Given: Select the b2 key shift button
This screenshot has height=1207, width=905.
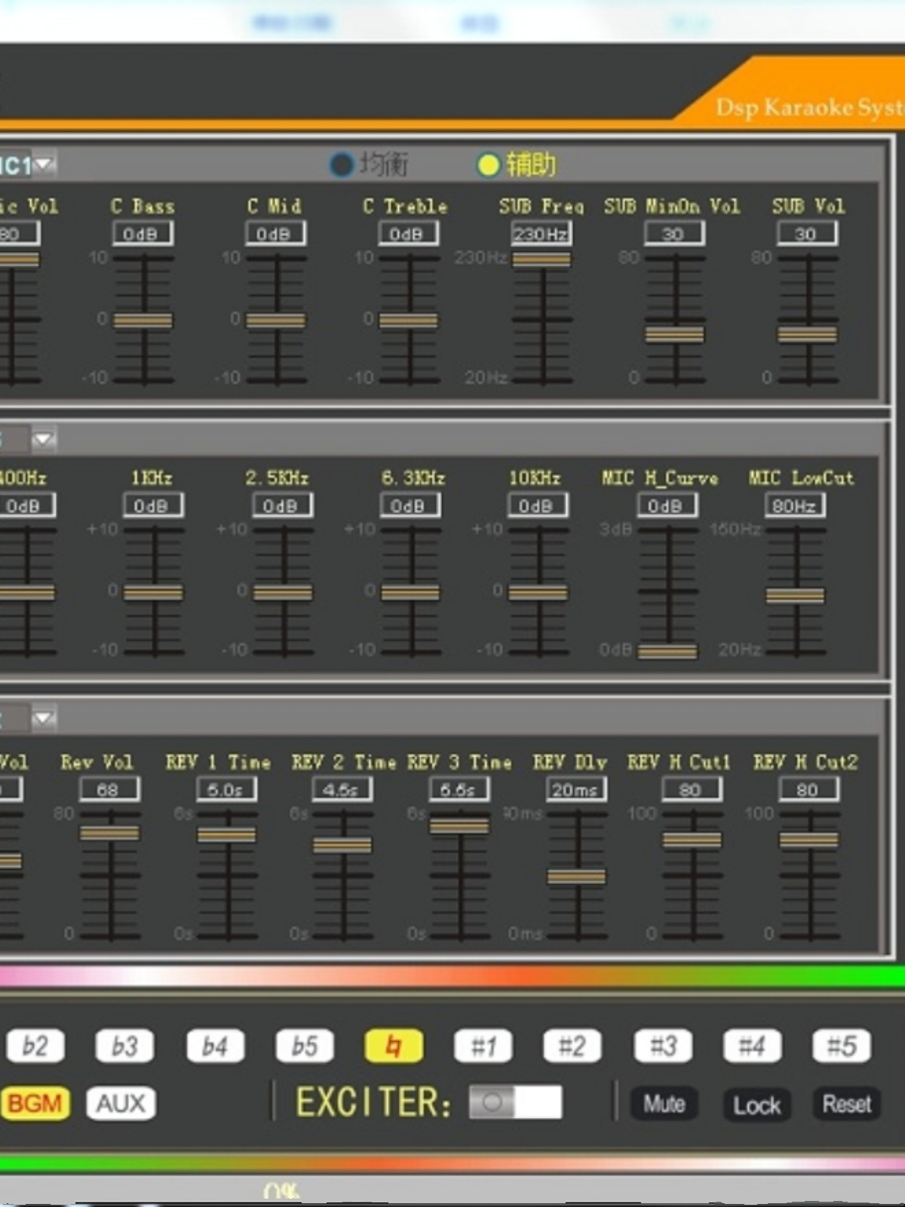Looking at the screenshot, I should [x=35, y=1046].
